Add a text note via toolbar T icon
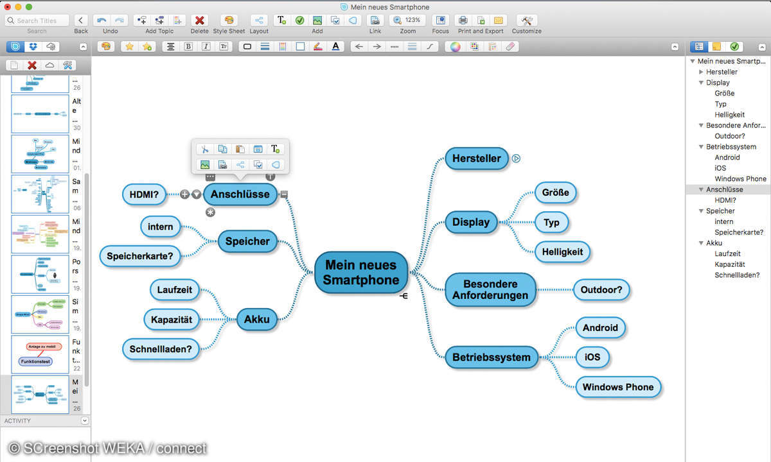The height and width of the screenshot is (462, 771). (281, 21)
